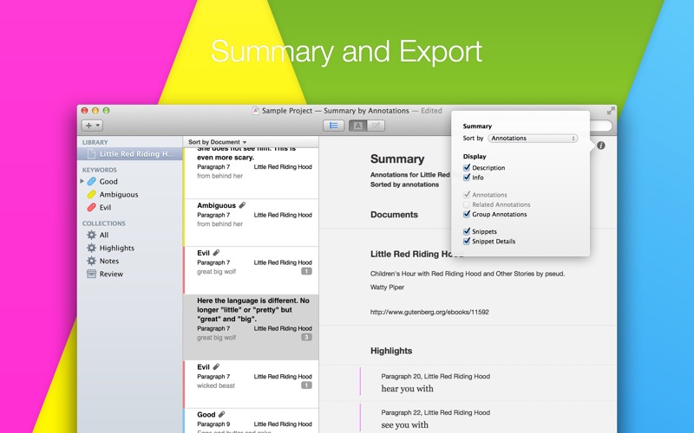The width and height of the screenshot is (694, 433).
Task: Click 'Paragraph 20, Little Red Riding Hood' reference
Action: coord(435,377)
